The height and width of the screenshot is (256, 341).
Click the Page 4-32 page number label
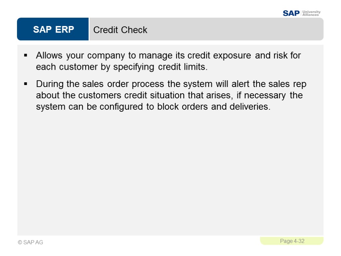[292, 241]
